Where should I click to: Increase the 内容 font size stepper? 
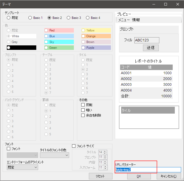click(x=105, y=161)
